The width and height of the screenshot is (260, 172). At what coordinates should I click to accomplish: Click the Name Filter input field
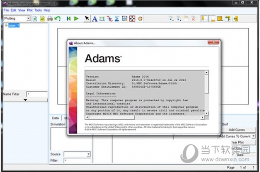[37, 94]
